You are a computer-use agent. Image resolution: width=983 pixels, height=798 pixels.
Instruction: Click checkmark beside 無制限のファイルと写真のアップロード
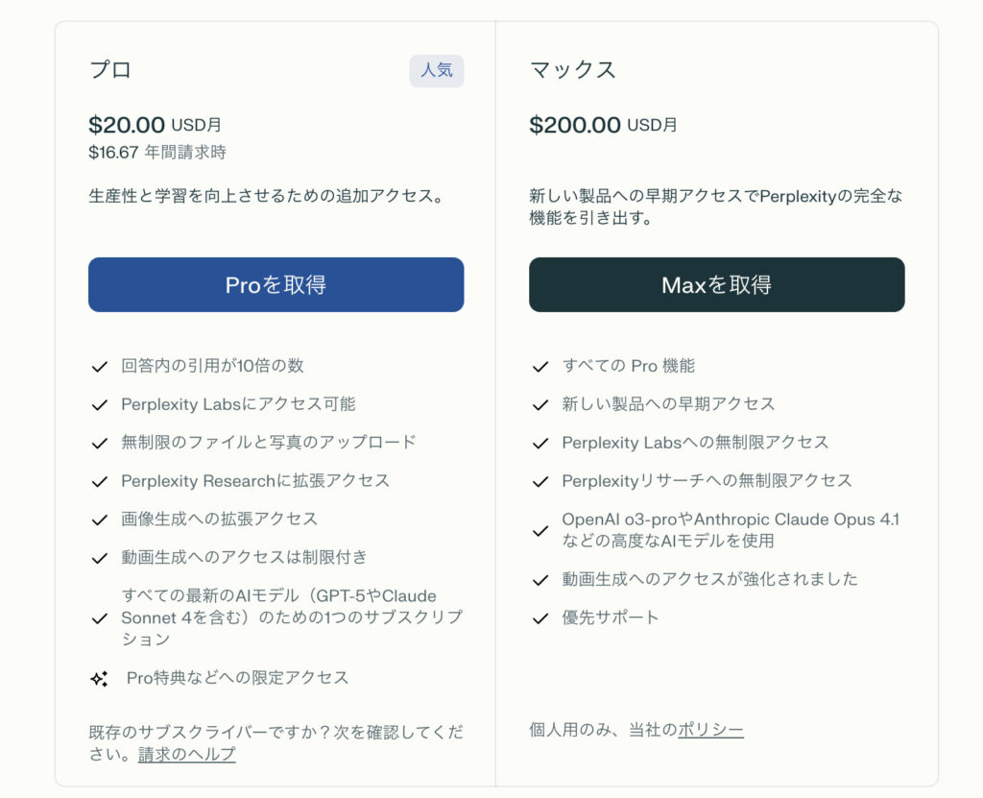pos(99,443)
